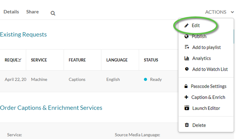The height and width of the screenshot is (139, 245).
Task: Click the blue Ready status dot
Action: (x=145, y=79)
